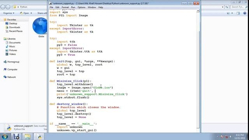Click the 'top_level.withdraw()' code line
Viewport: 249px width, 140px height.
pyautogui.click(x=75, y=84)
